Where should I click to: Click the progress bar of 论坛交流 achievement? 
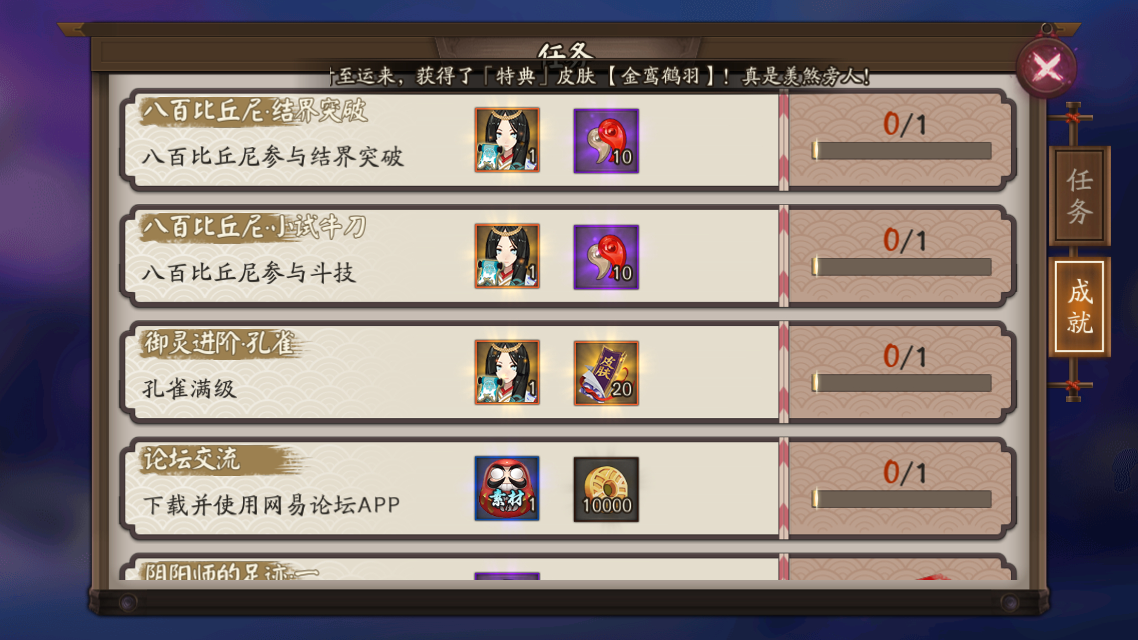point(901,499)
